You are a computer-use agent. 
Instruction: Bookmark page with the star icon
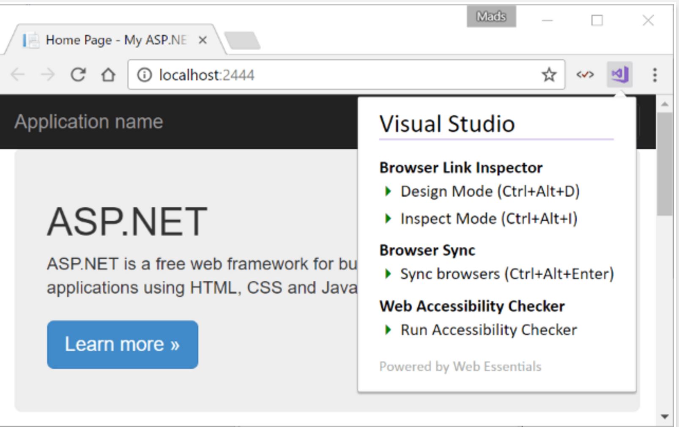(549, 75)
